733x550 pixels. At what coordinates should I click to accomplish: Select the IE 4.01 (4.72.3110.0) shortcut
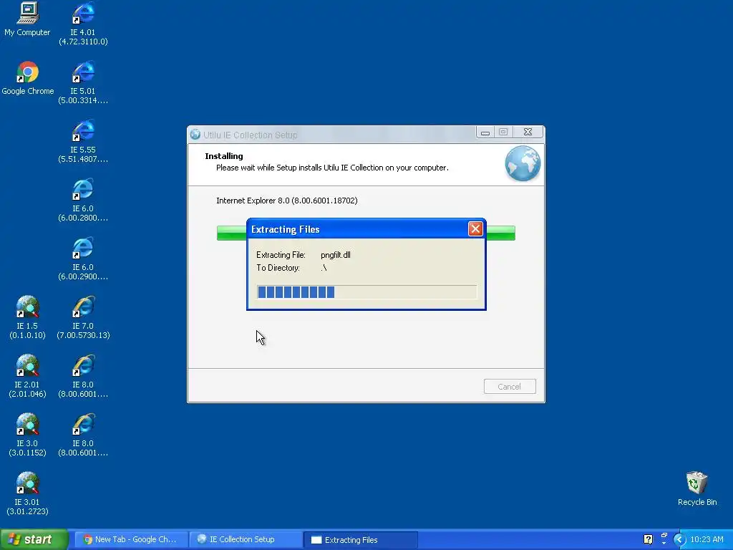pyautogui.click(x=83, y=24)
